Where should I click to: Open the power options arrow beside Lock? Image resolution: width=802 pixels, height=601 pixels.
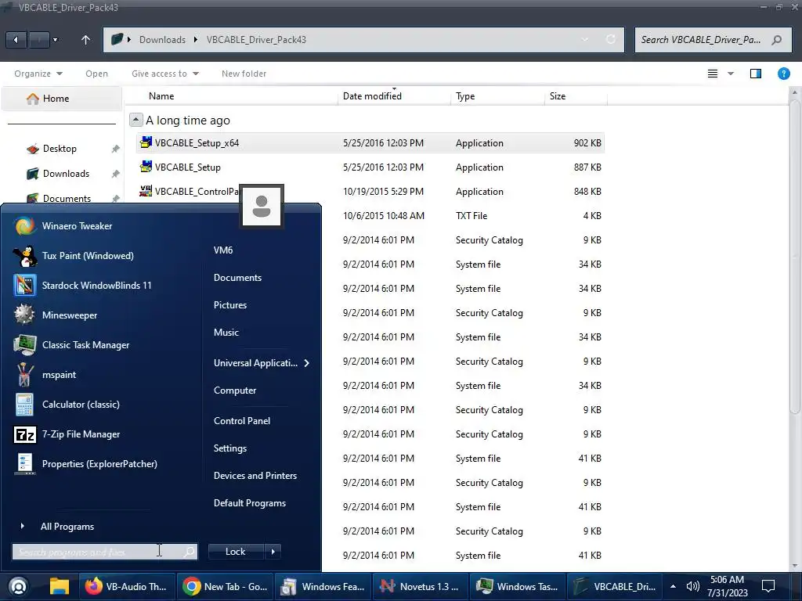pos(273,552)
